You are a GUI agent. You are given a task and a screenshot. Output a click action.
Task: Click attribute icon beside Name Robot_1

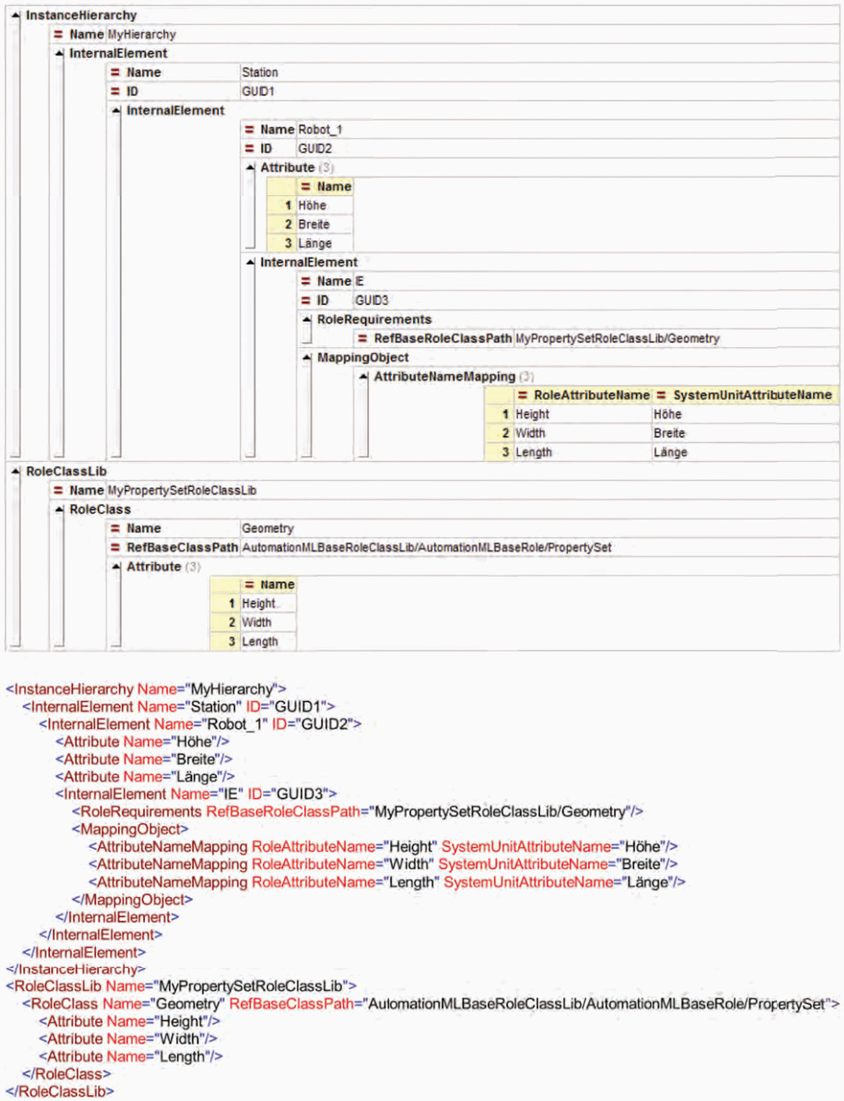coord(249,129)
